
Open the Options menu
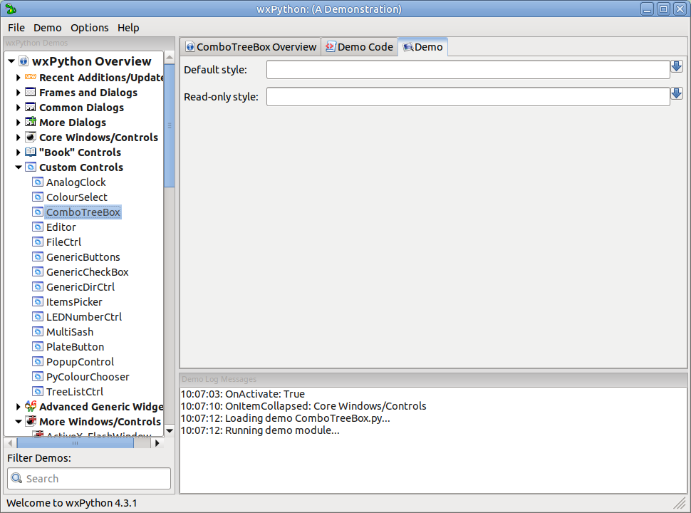90,28
